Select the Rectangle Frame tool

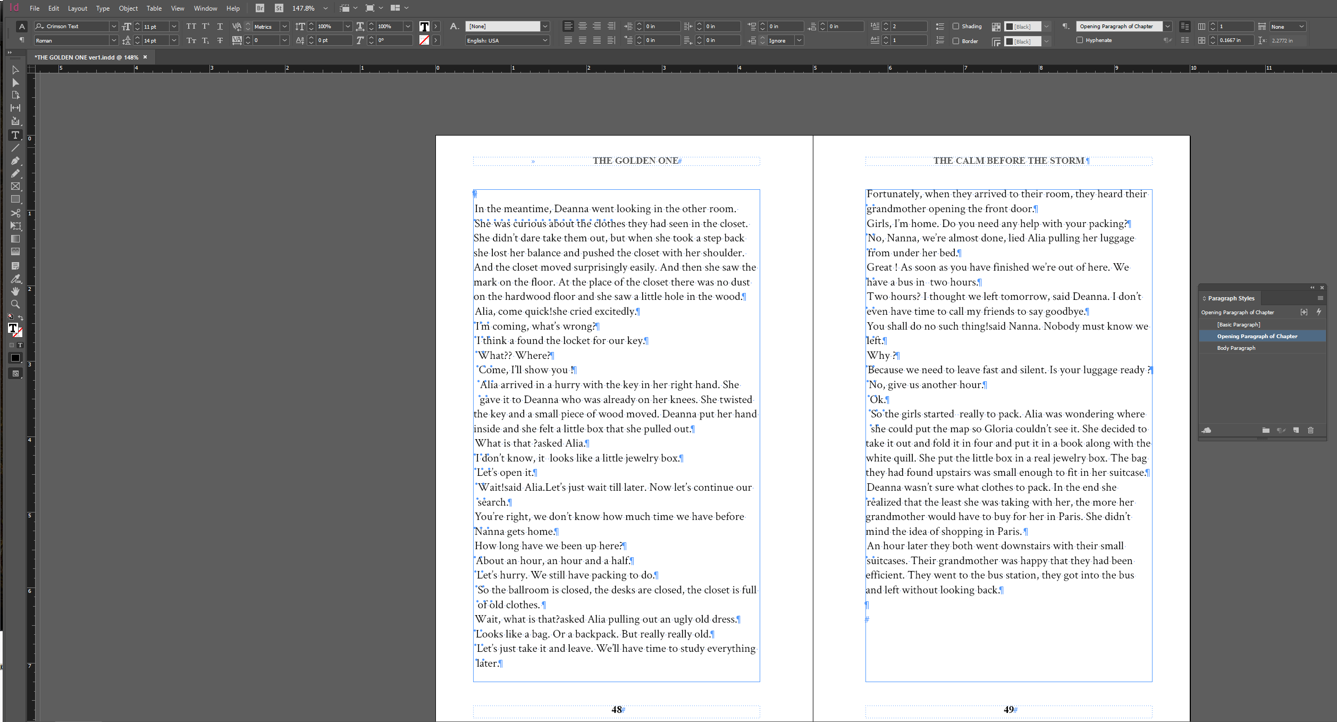click(15, 187)
